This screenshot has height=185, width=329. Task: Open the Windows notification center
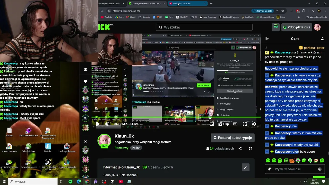(323, 182)
